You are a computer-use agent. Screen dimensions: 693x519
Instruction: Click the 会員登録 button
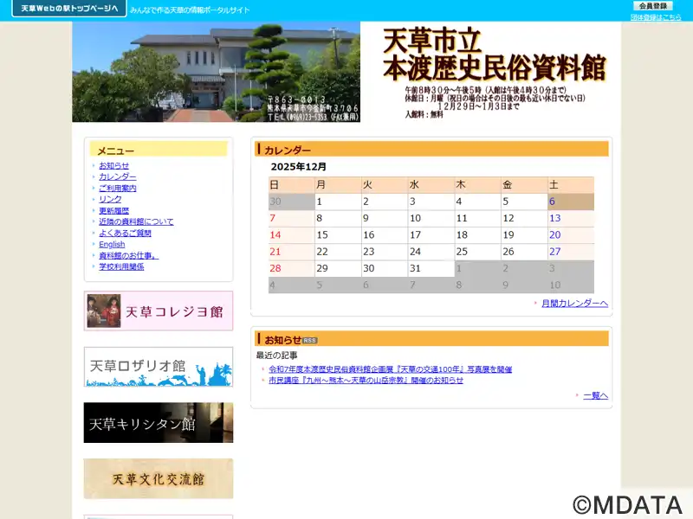point(652,6)
